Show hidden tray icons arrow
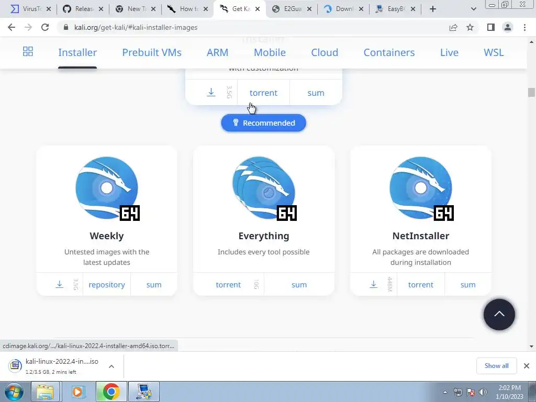 click(x=445, y=392)
